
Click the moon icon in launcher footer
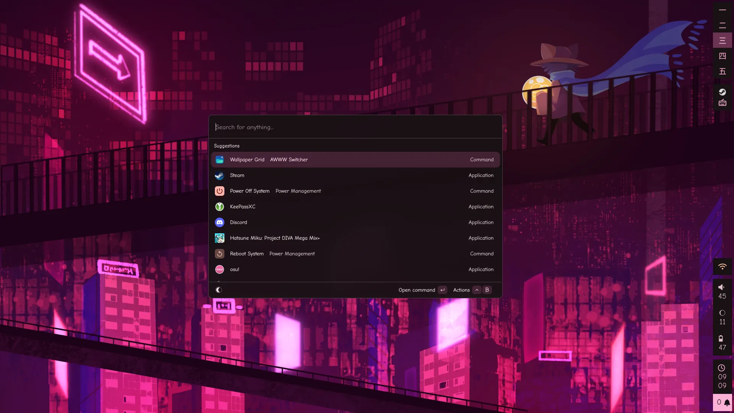click(219, 290)
